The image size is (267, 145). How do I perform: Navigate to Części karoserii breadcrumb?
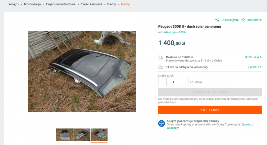[x=91, y=4]
